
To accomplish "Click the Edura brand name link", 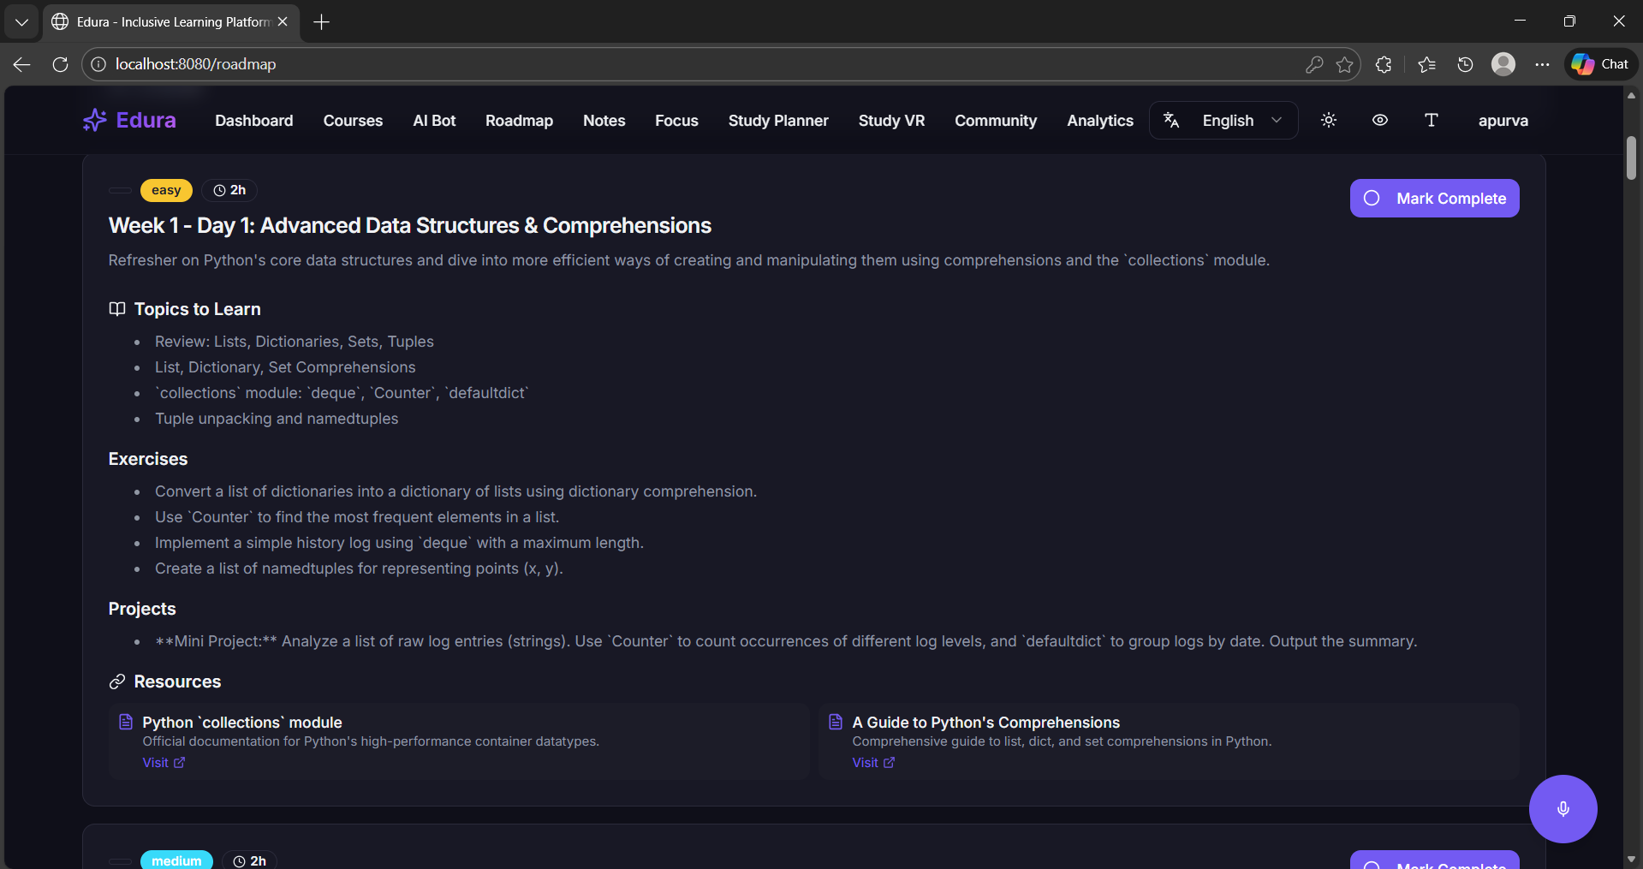I will [146, 121].
